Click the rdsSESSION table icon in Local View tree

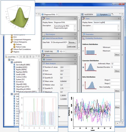pos(12,62)
